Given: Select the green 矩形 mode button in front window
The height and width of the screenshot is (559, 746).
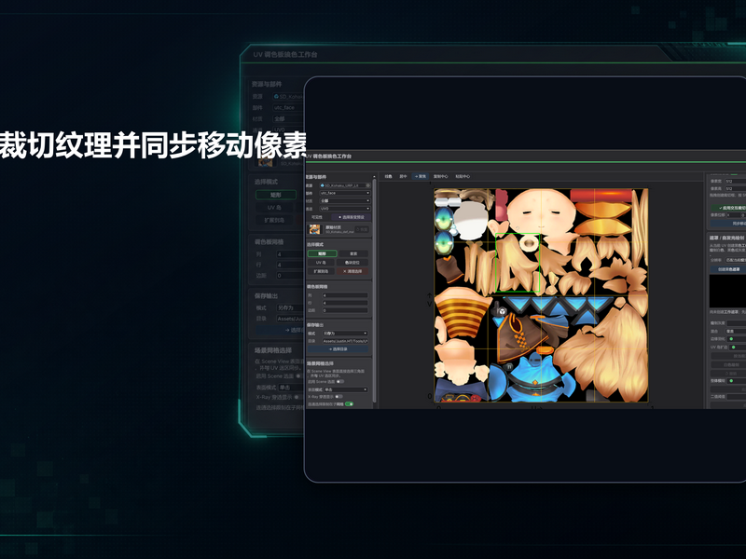Looking at the screenshot, I should coord(322,253).
